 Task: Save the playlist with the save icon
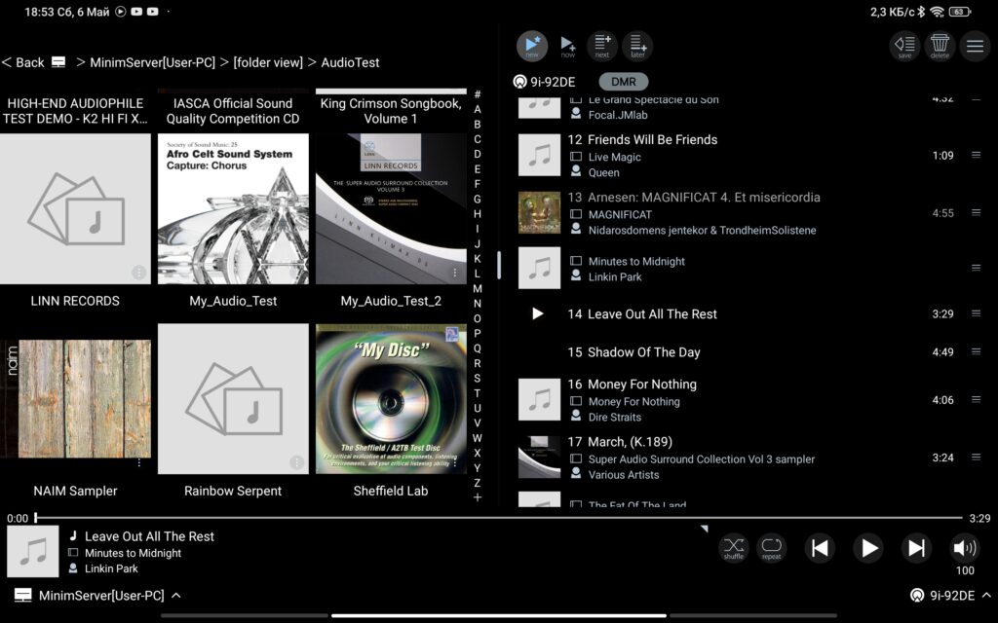pos(904,46)
